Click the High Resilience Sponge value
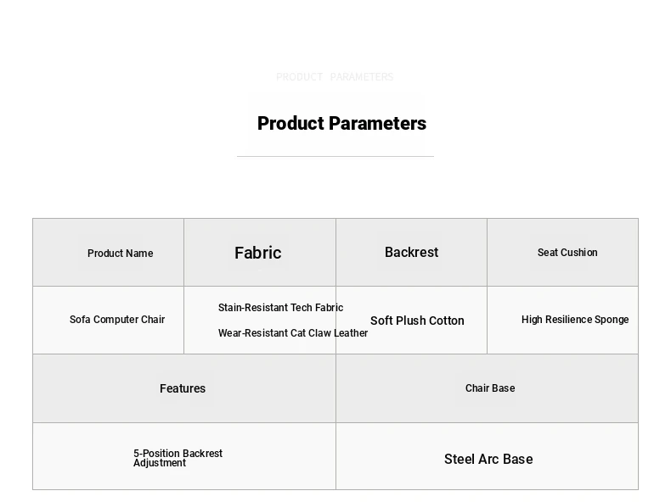 575,320
